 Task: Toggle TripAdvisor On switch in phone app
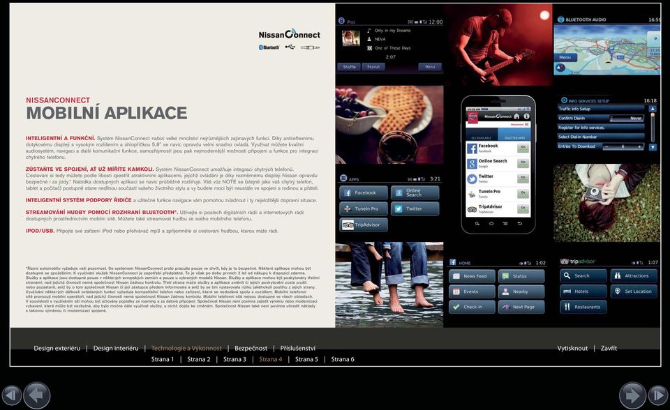(523, 209)
